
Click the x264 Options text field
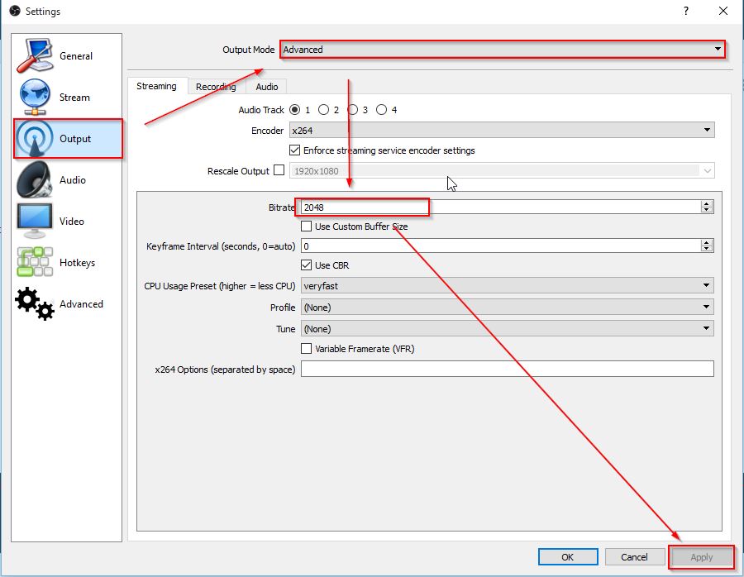pyautogui.click(x=508, y=369)
